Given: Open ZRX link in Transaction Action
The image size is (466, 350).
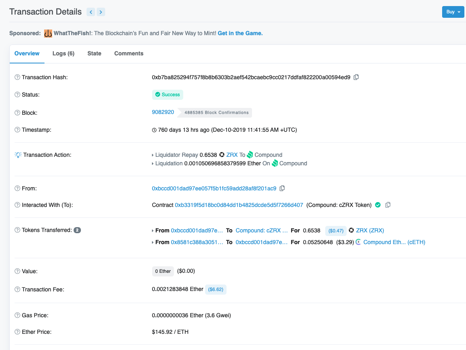Looking at the screenshot, I should point(232,155).
